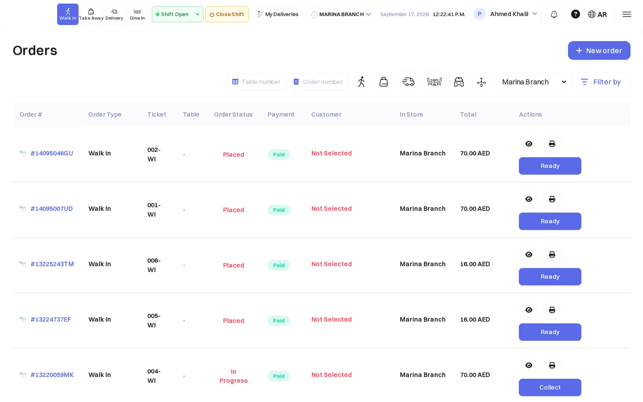This screenshot has width=643, height=402.
Task: Open notifications bell
Action: click(554, 14)
